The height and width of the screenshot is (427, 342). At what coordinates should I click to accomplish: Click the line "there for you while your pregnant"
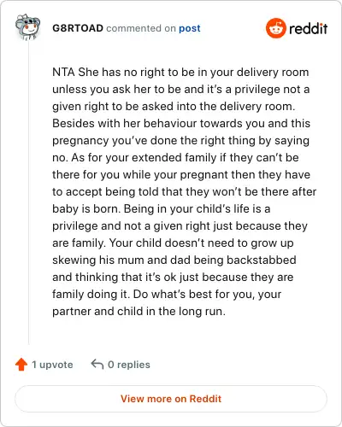(181, 174)
